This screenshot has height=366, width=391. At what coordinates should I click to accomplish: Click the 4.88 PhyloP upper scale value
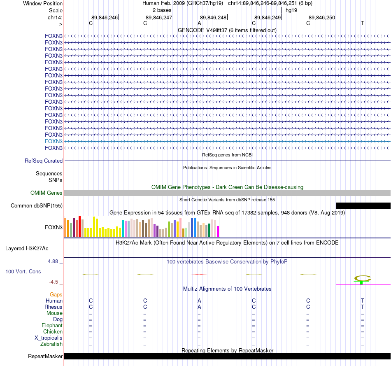click(53, 261)
